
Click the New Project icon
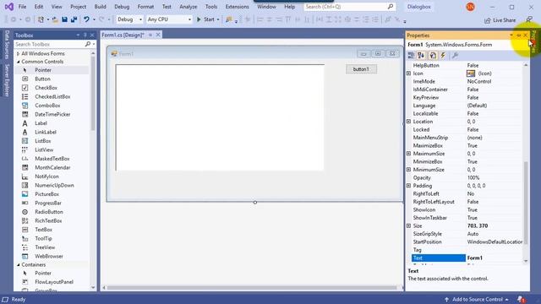point(41,19)
